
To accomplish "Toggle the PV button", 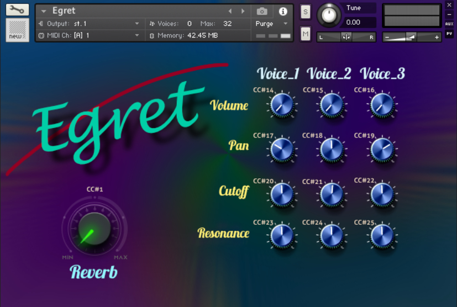I will pyautogui.click(x=449, y=34).
